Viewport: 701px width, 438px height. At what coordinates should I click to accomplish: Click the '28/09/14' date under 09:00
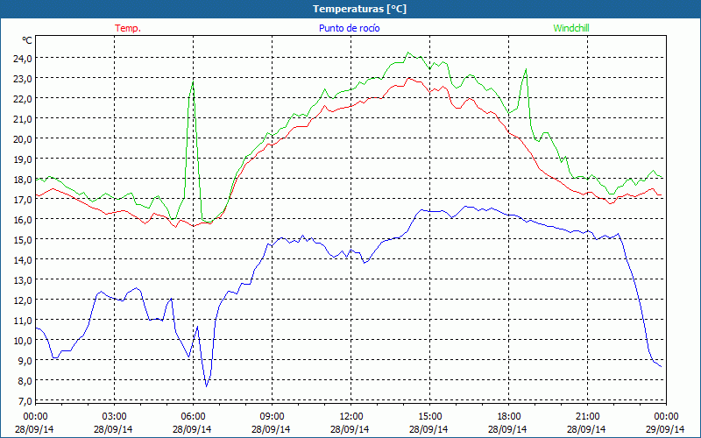(x=271, y=429)
